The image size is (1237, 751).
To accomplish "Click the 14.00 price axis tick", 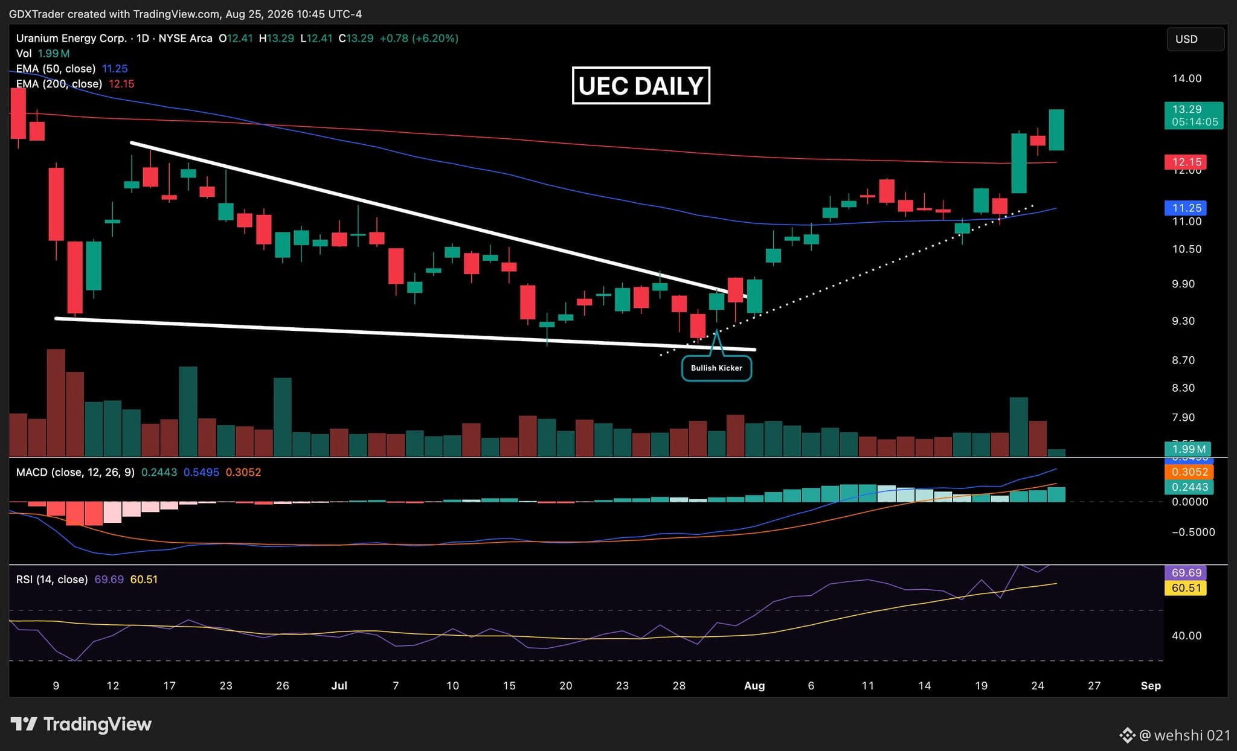I will pos(1187,78).
